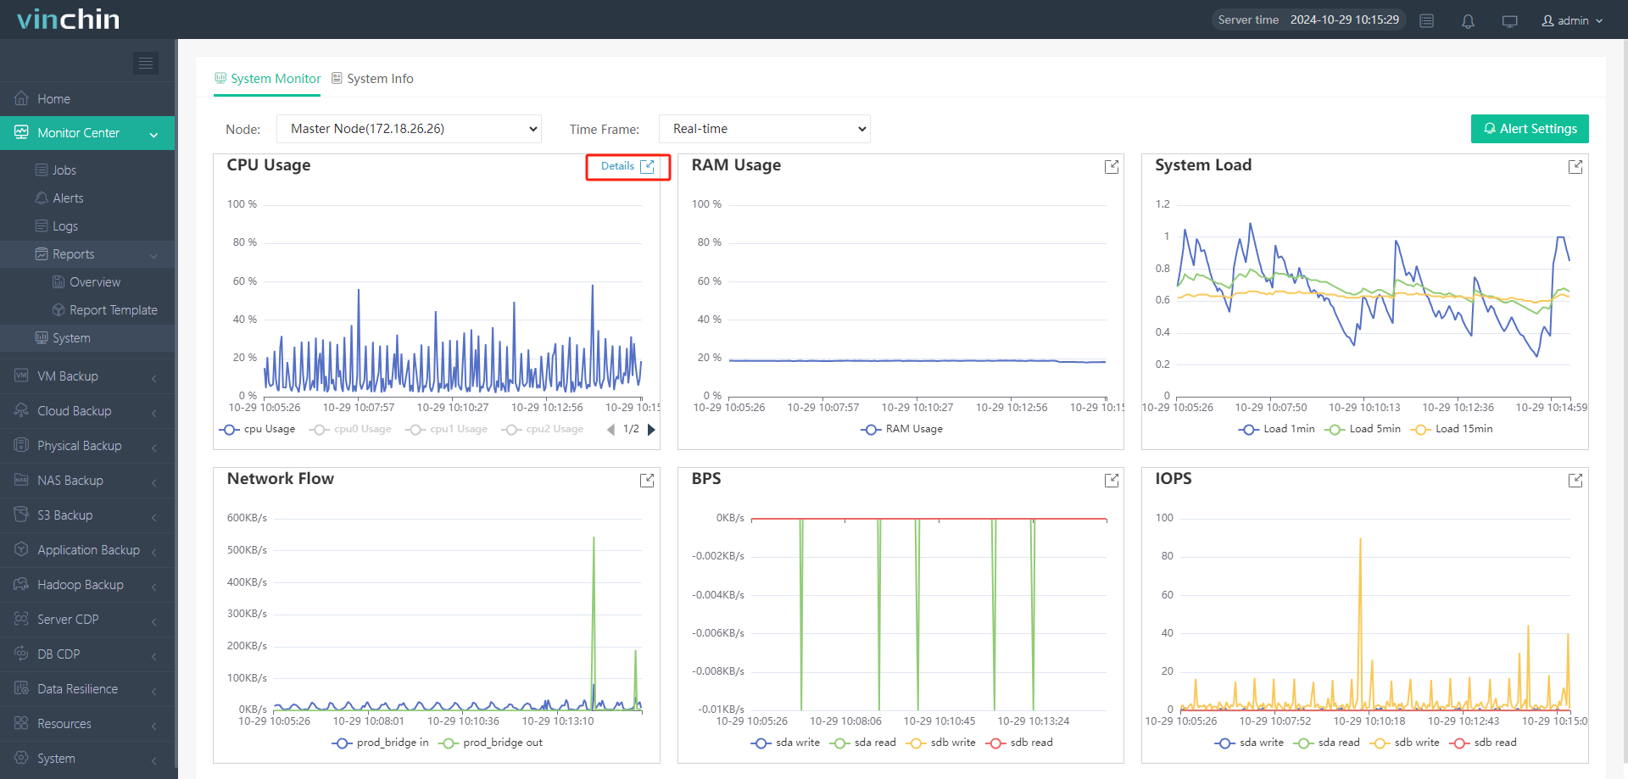Click the notification bell icon
The width and height of the screenshot is (1628, 779).
point(1468,21)
